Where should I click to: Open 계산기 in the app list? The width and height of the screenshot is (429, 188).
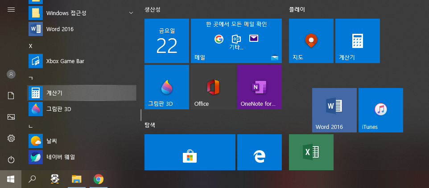click(82, 93)
